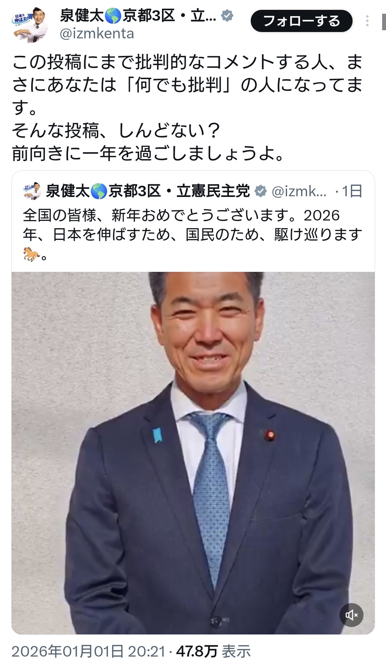
Task: Click the horse emoji in quoted text
Action: [31, 254]
